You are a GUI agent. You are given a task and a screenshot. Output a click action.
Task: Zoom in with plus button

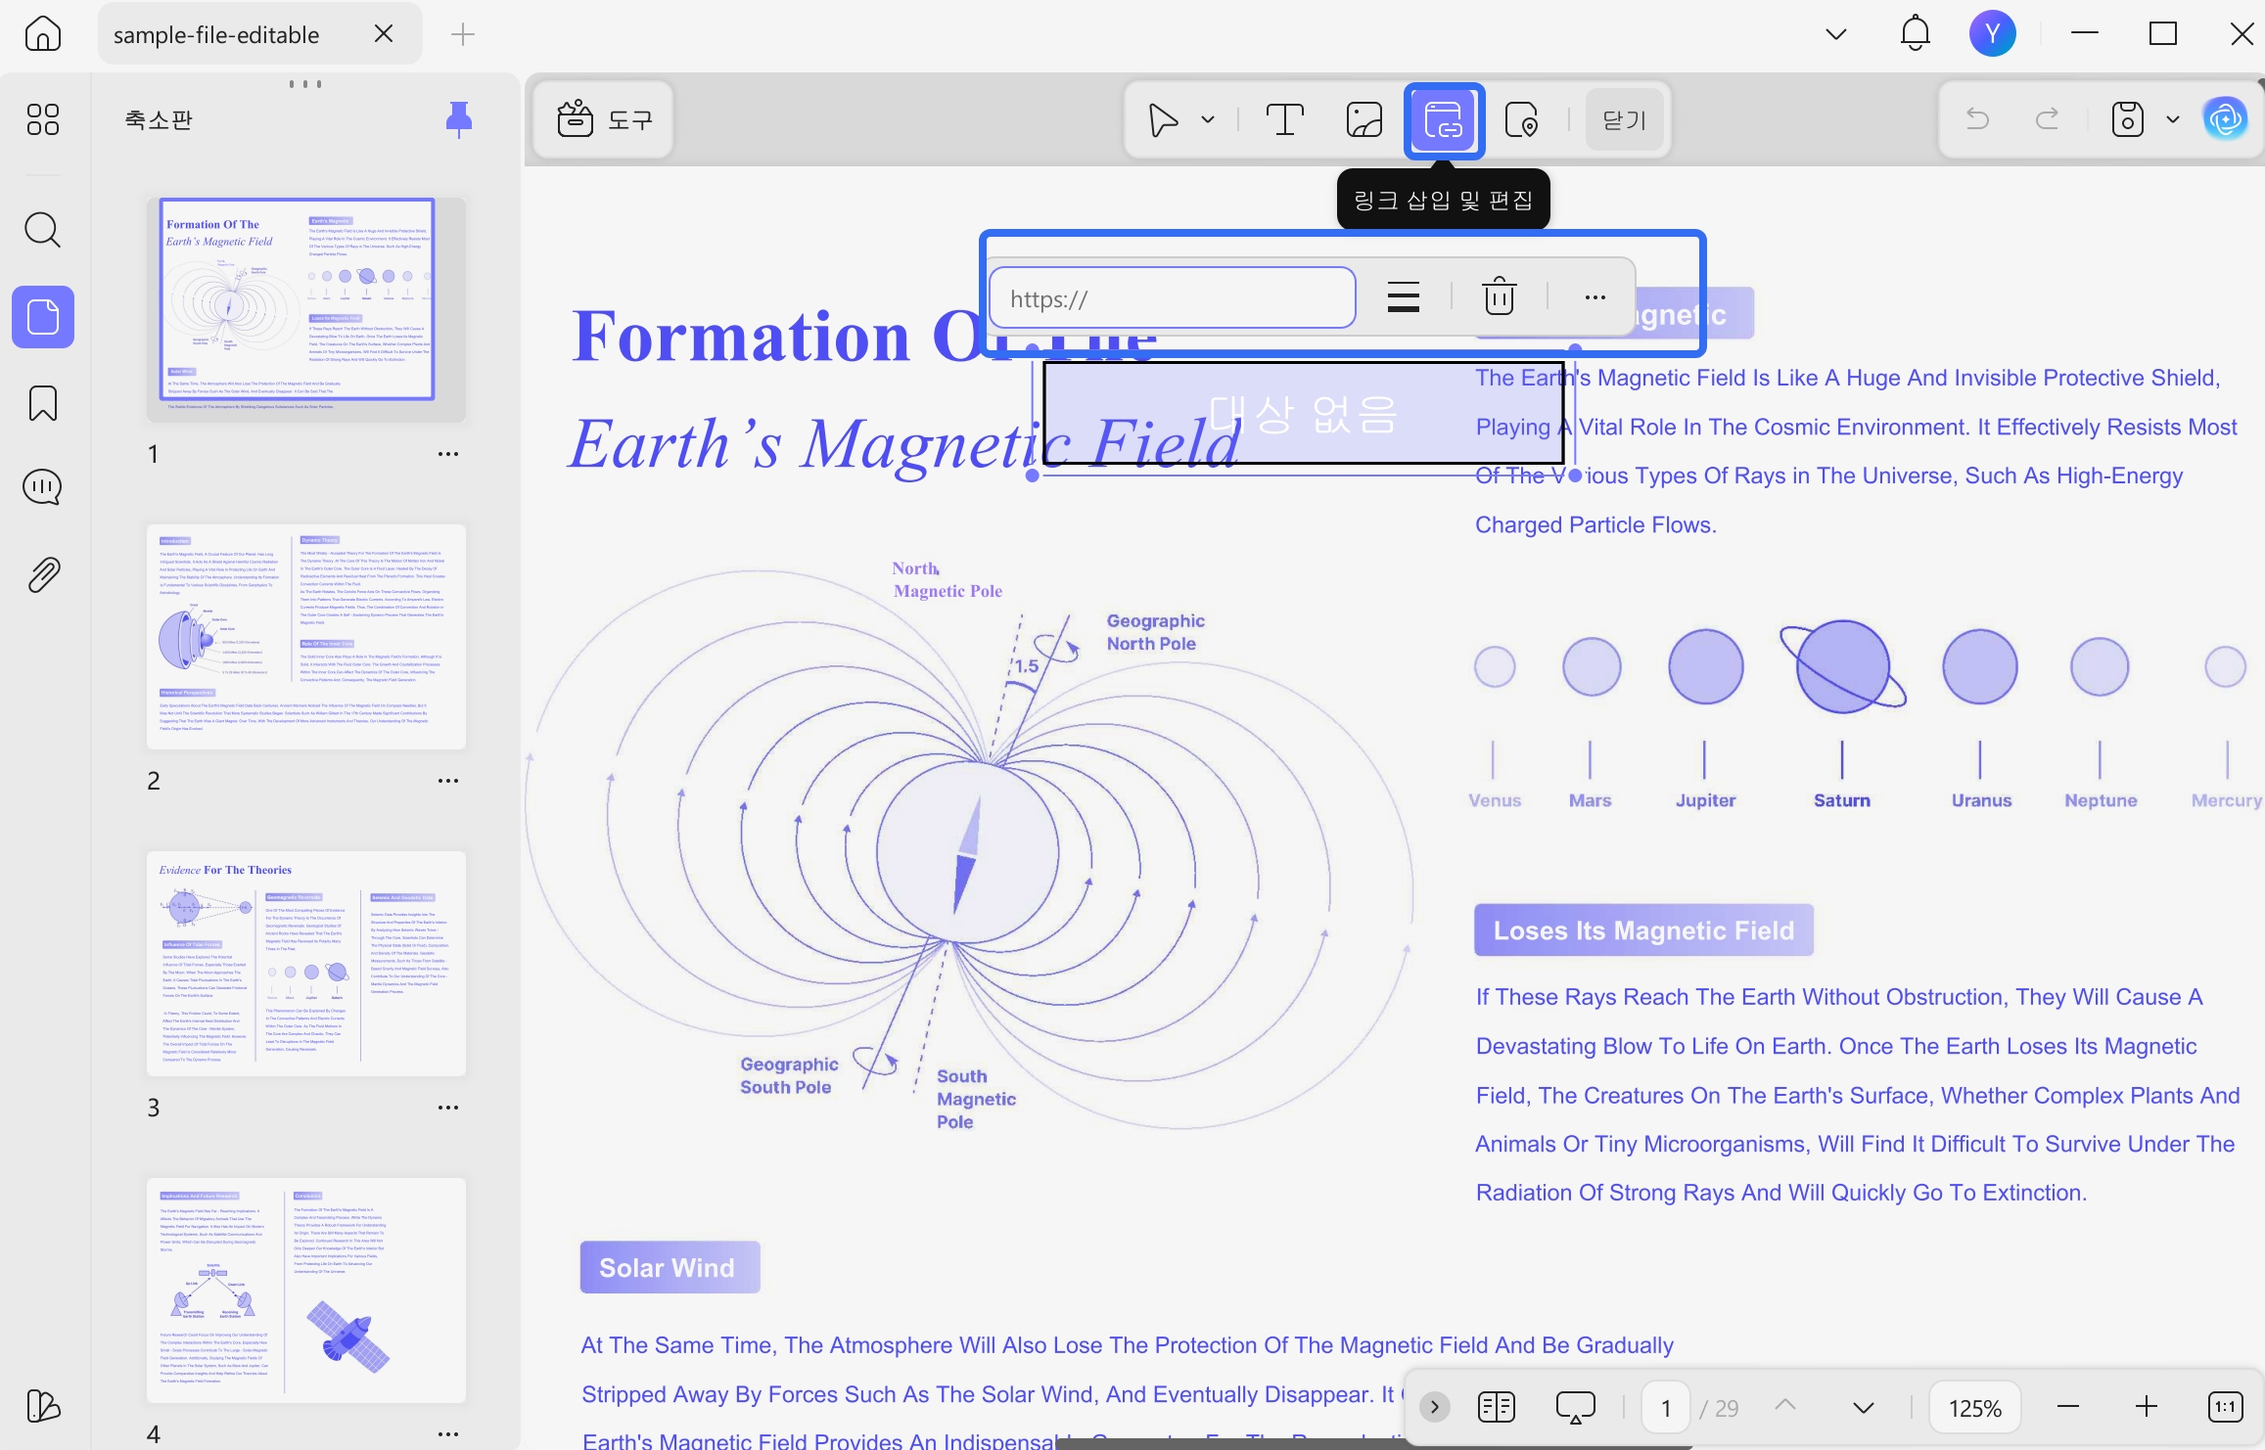click(x=2146, y=1407)
